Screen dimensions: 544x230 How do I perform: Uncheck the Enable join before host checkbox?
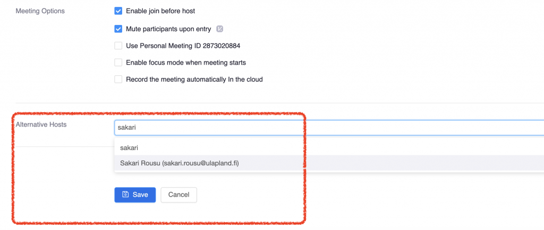pyautogui.click(x=118, y=11)
